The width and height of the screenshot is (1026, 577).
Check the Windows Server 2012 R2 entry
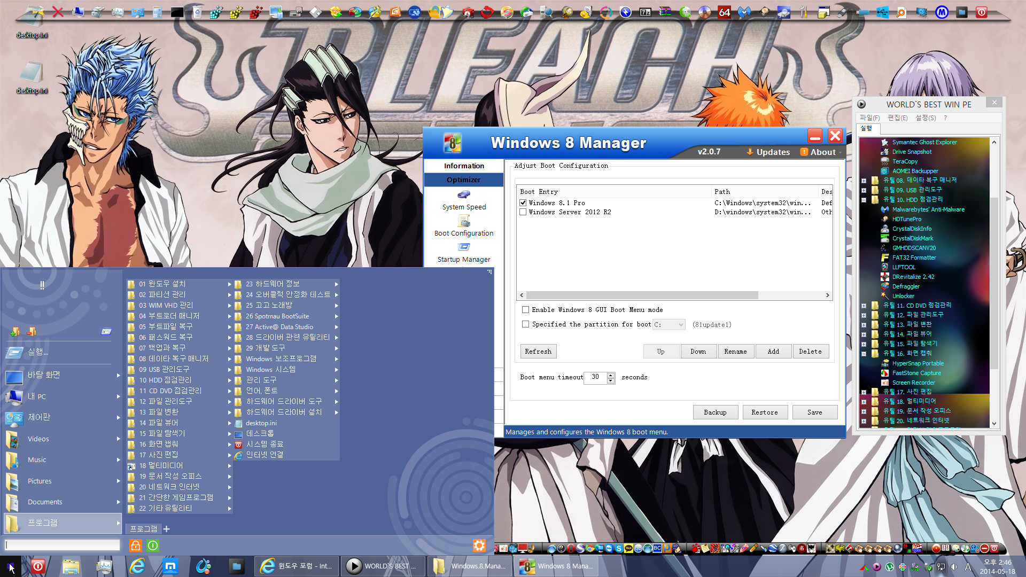click(x=523, y=212)
